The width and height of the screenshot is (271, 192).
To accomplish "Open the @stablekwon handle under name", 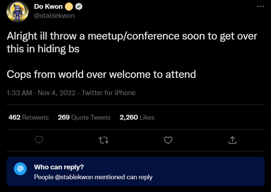I will point(55,16).
